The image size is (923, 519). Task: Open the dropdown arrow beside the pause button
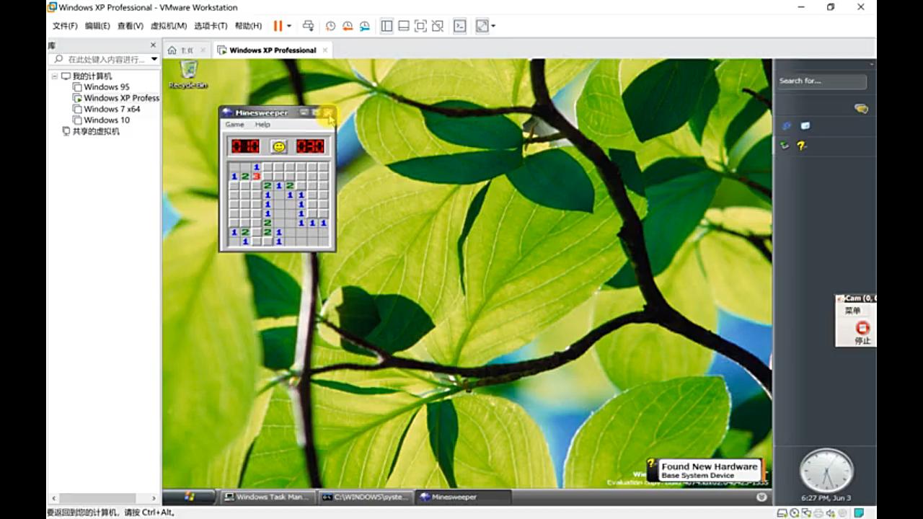[x=289, y=26]
